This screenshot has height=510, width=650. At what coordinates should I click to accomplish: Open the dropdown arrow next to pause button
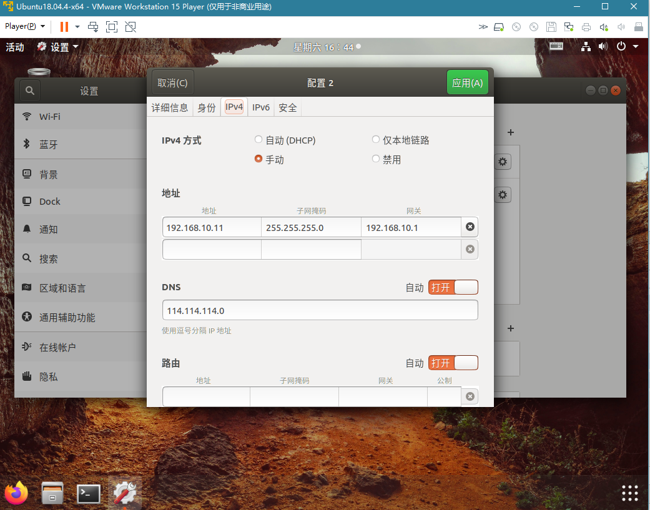coord(77,27)
